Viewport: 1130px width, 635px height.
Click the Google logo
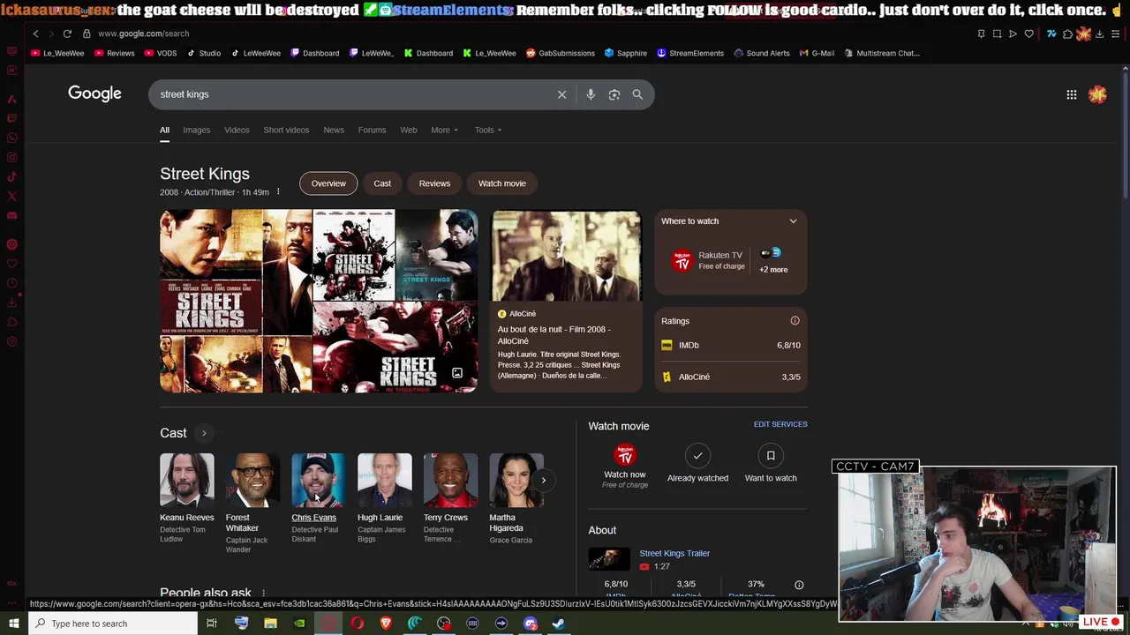pos(94,93)
